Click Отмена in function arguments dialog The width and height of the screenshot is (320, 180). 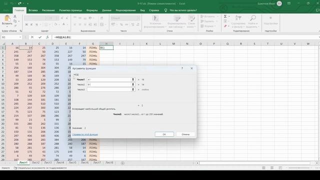click(185, 134)
